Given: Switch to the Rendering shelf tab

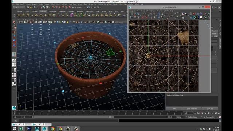Looking at the screenshot, I should point(80,11).
